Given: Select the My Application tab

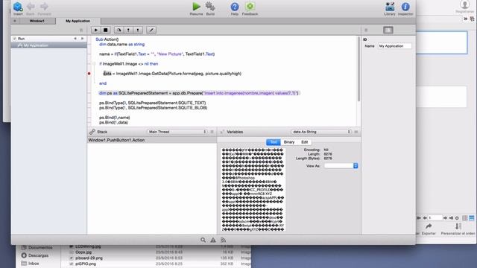Looking at the screenshot, I should [78, 21].
